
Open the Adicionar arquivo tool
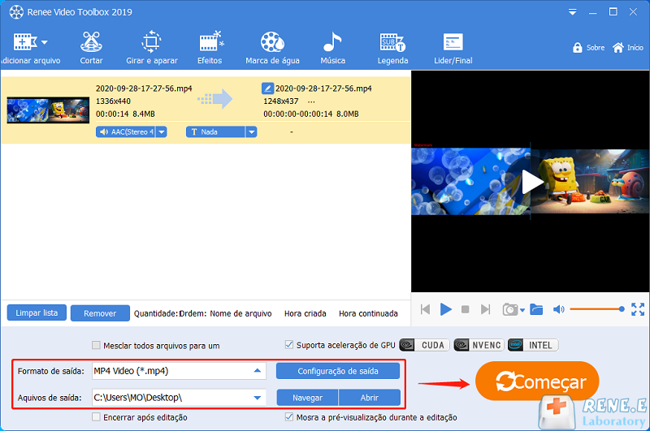pyautogui.click(x=29, y=49)
